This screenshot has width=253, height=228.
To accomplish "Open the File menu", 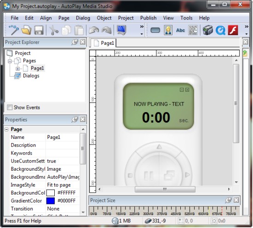I will (x=15, y=18).
